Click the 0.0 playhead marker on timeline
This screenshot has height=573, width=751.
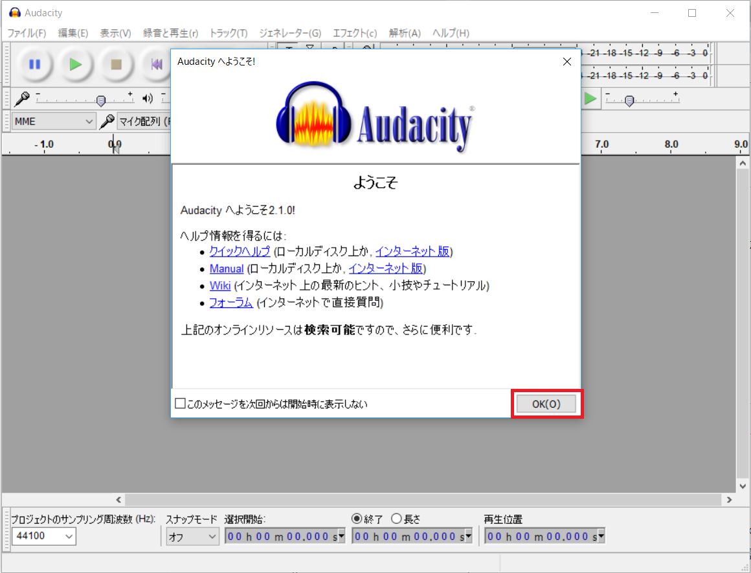click(x=115, y=146)
